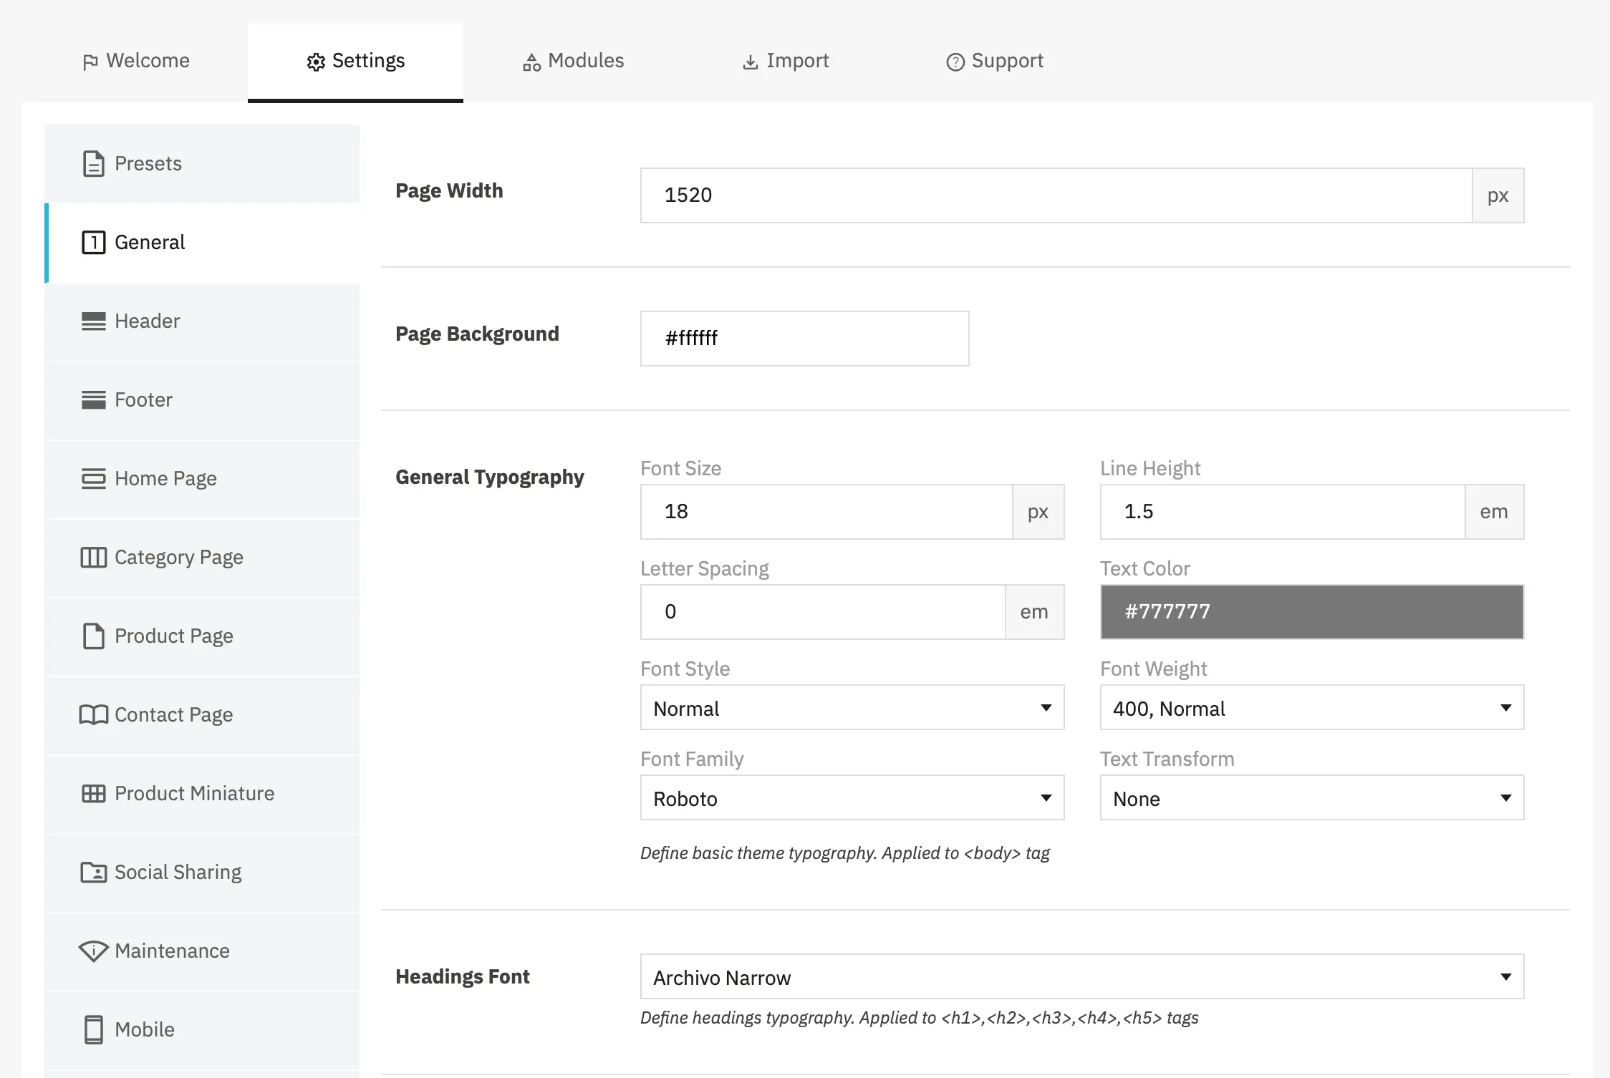Click the Page Width label

click(449, 191)
